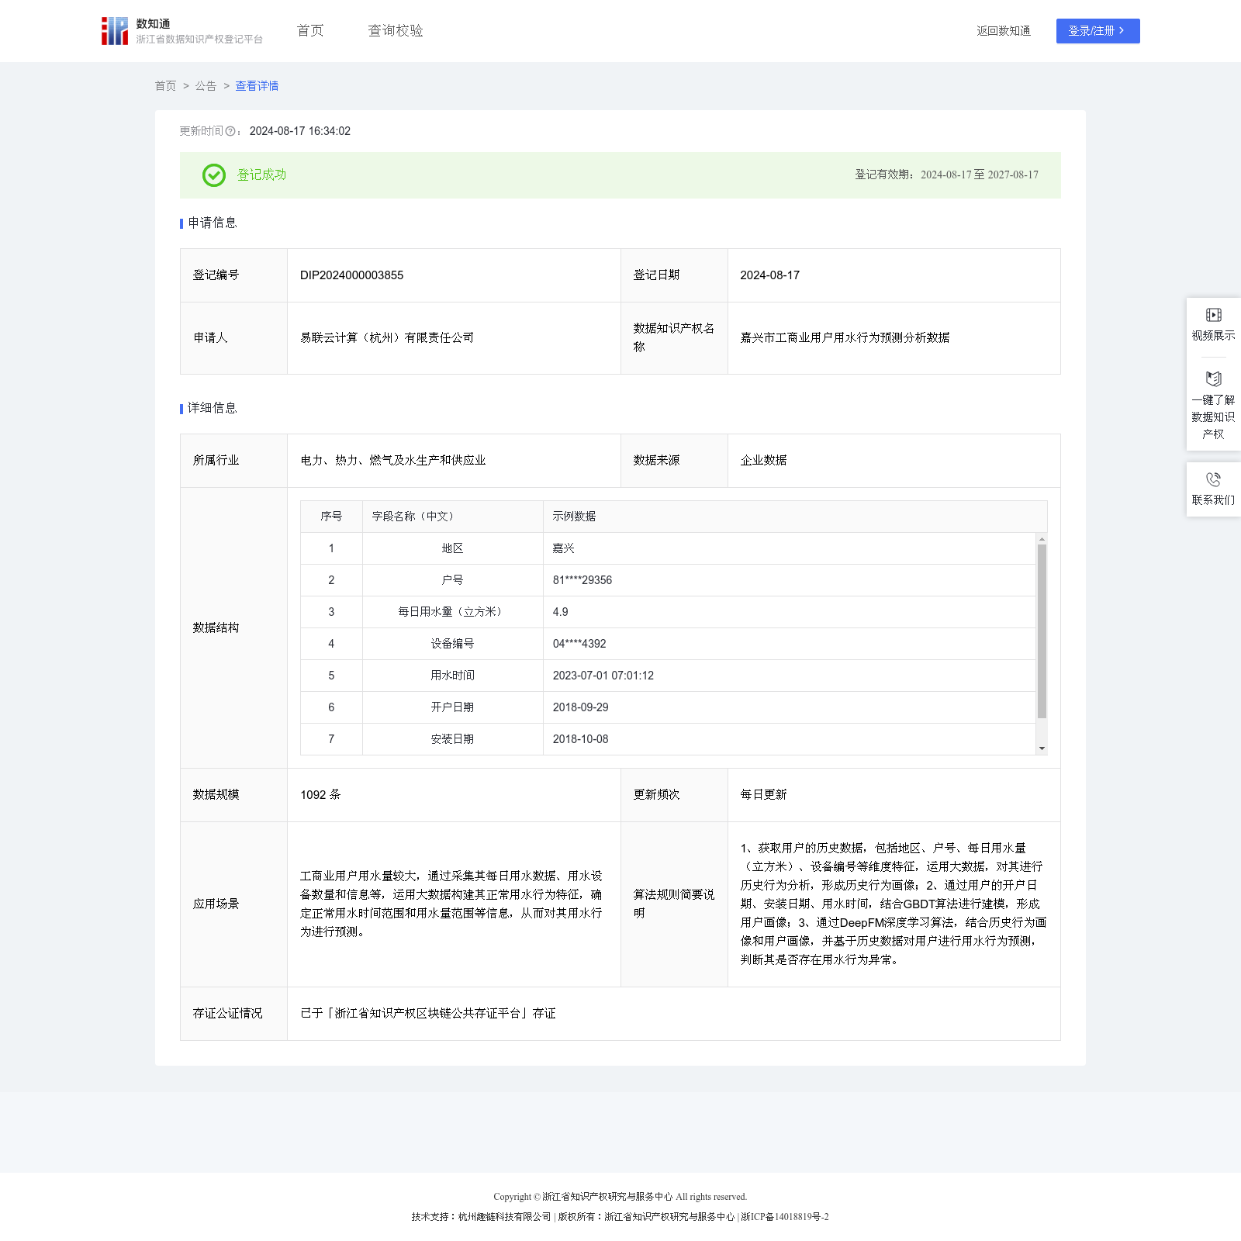
Task: Open the 首页 navigation menu item
Action: coord(310,31)
